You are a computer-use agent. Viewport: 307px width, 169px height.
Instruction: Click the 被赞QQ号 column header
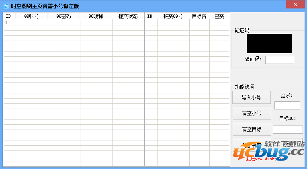[x=173, y=16]
